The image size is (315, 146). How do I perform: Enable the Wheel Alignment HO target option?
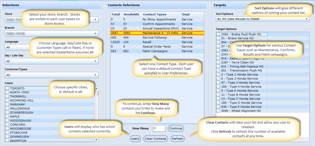pyautogui.click(x=218, y=111)
